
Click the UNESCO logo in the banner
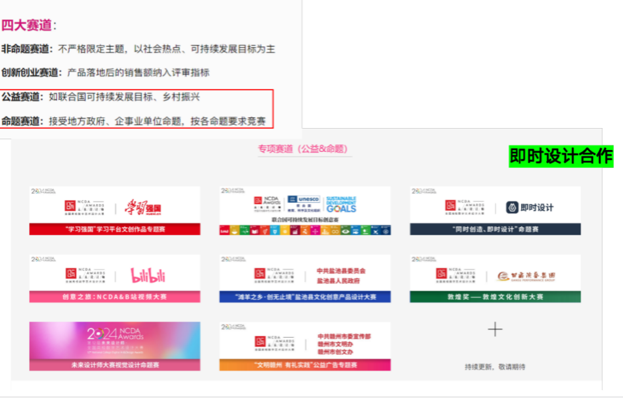point(304,204)
